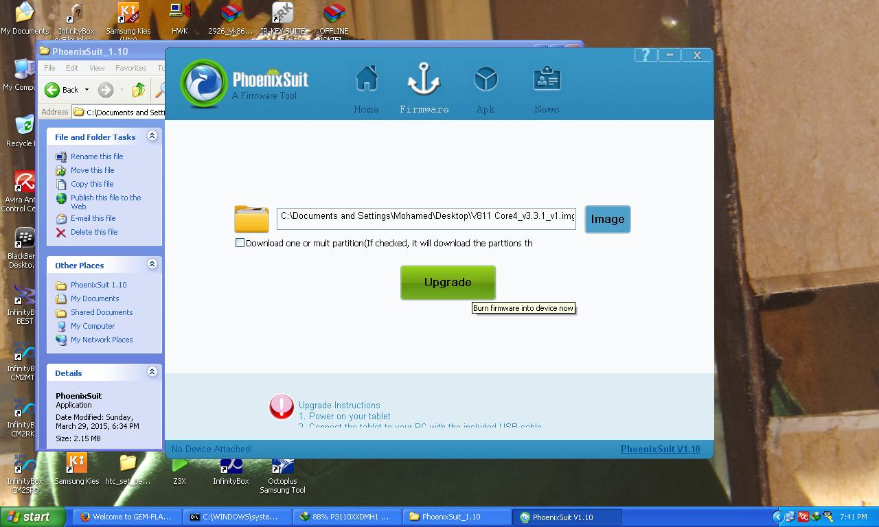879x527 pixels.
Task: Open My Computer under Other Places
Action: (93, 326)
